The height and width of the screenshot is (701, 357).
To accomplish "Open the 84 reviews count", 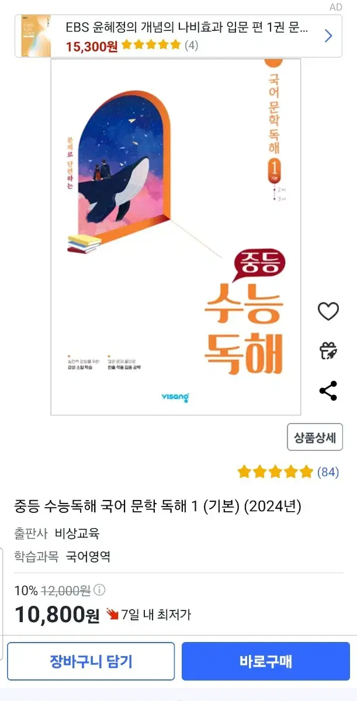I will (x=328, y=472).
